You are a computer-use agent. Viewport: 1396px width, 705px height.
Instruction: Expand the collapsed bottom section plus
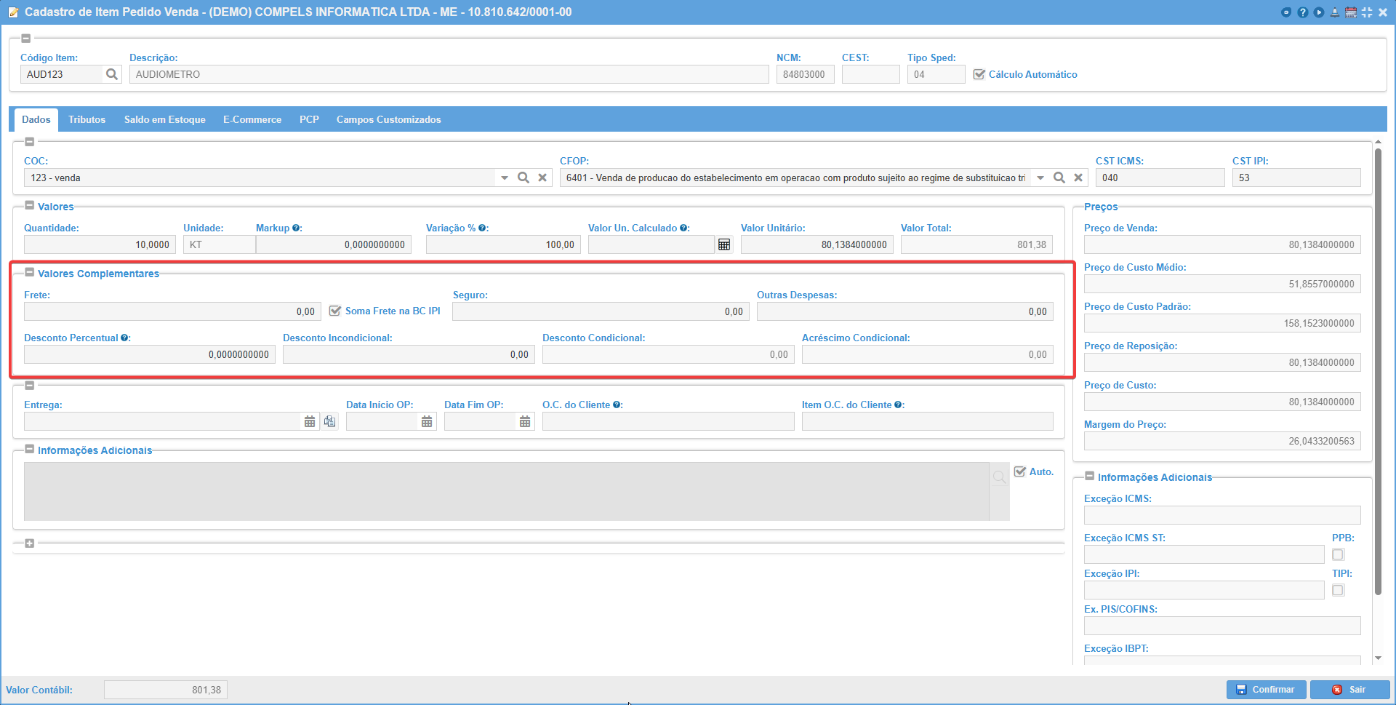tap(30, 543)
